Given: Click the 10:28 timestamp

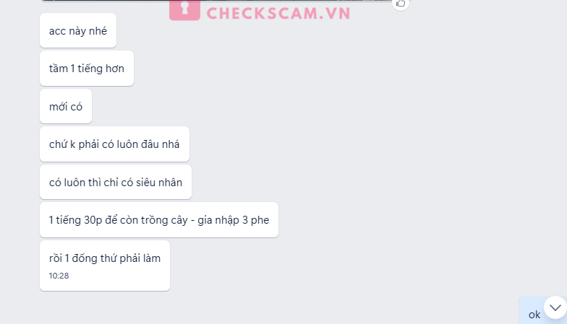Looking at the screenshot, I should pyautogui.click(x=59, y=276).
